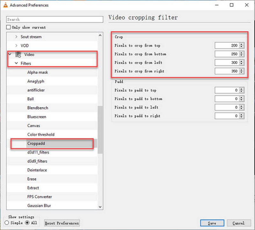Select Erase filter

[32, 179]
